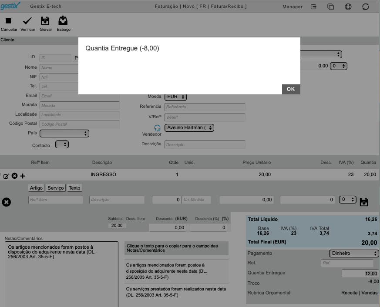Screen dimensions: 380x307
Task: Click the ID input field
Action: (x=55, y=58)
